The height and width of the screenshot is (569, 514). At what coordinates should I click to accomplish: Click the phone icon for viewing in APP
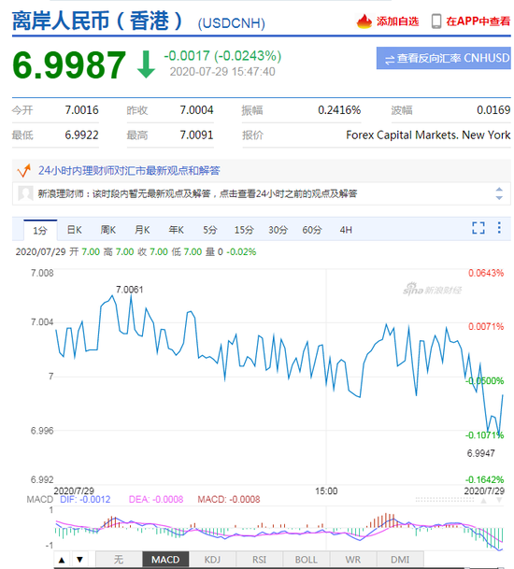(436, 21)
